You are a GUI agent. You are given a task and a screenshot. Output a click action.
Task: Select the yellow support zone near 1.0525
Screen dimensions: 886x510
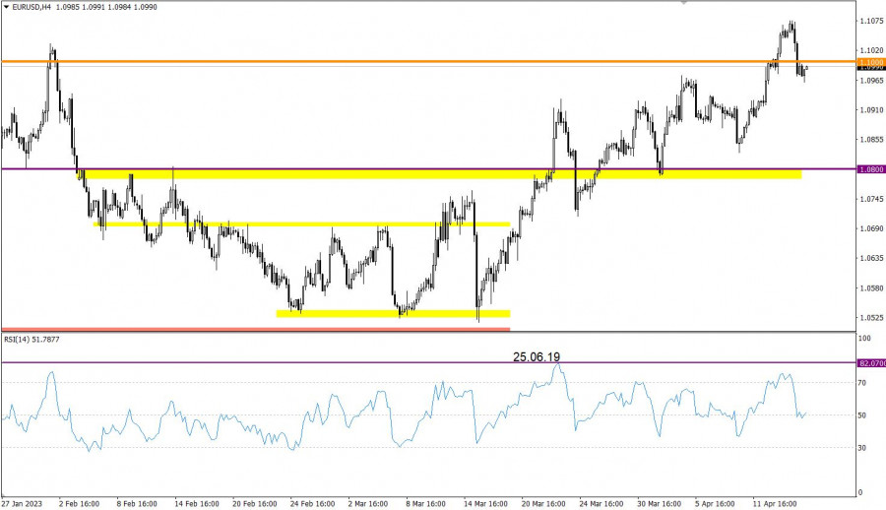click(394, 314)
